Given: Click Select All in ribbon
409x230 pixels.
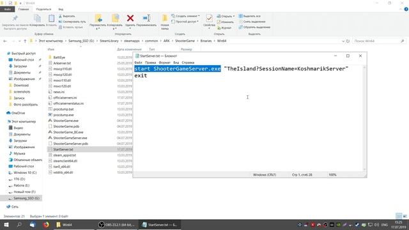Looking at the screenshot, I should [x=250, y=16].
